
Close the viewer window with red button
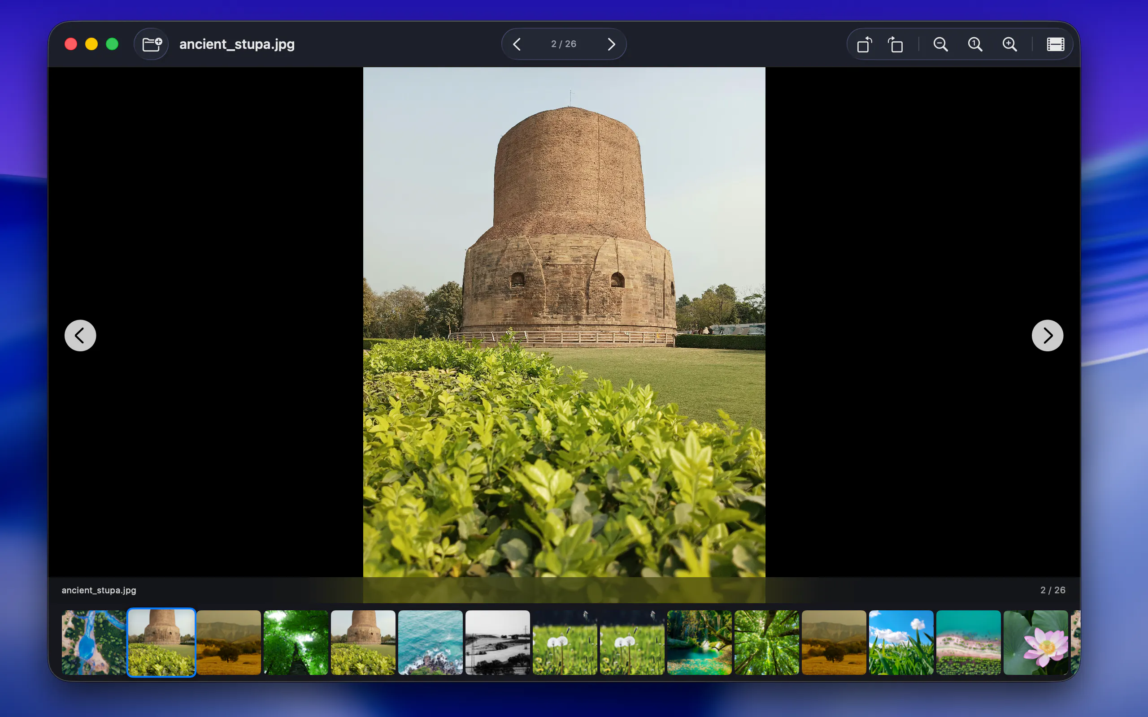71,44
